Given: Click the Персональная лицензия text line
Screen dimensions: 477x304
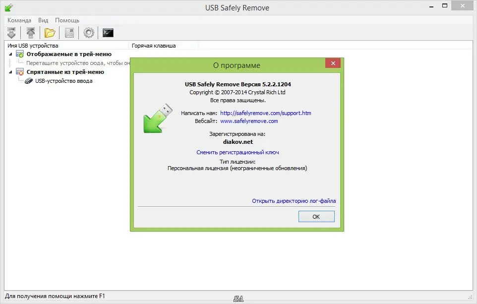Looking at the screenshot, I should click(238, 168).
